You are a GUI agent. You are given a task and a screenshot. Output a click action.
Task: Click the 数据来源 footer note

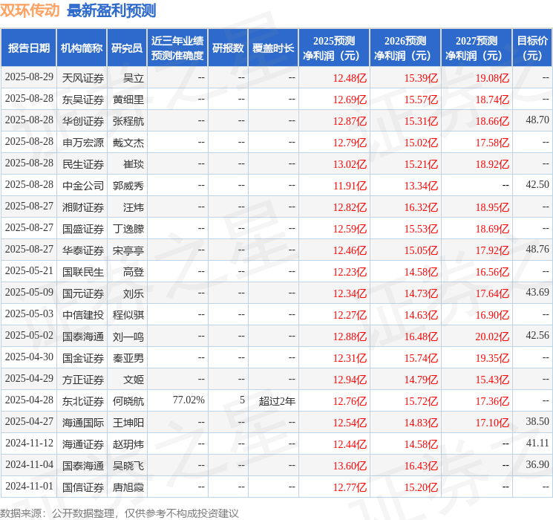[x=120, y=513]
